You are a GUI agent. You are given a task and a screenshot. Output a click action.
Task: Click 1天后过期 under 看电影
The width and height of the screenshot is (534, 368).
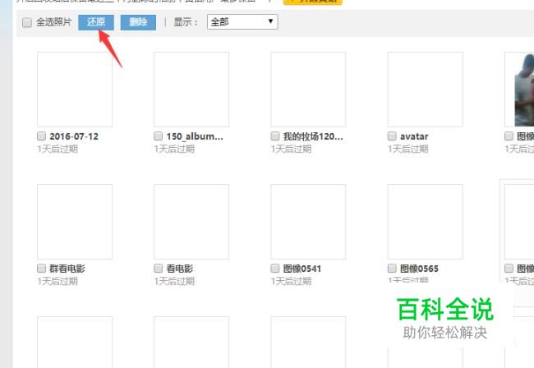pos(174,281)
